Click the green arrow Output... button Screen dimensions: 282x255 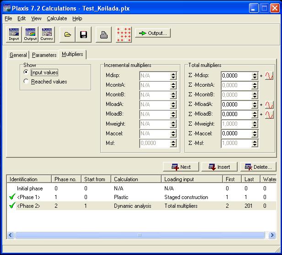point(153,33)
